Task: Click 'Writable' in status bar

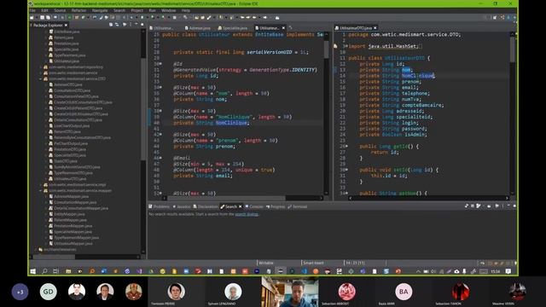Action: (x=266, y=263)
